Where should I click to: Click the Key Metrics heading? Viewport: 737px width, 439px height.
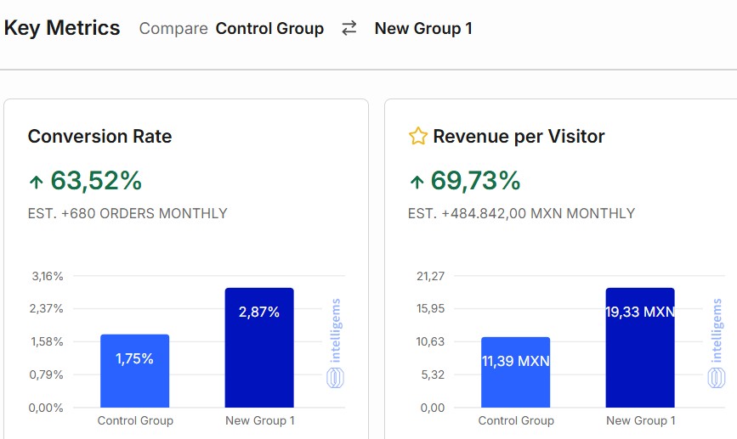pyautogui.click(x=62, y=28)
